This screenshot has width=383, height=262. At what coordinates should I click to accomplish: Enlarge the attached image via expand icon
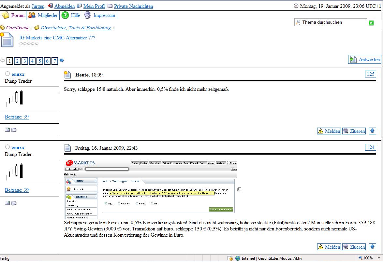coord(239,189)
